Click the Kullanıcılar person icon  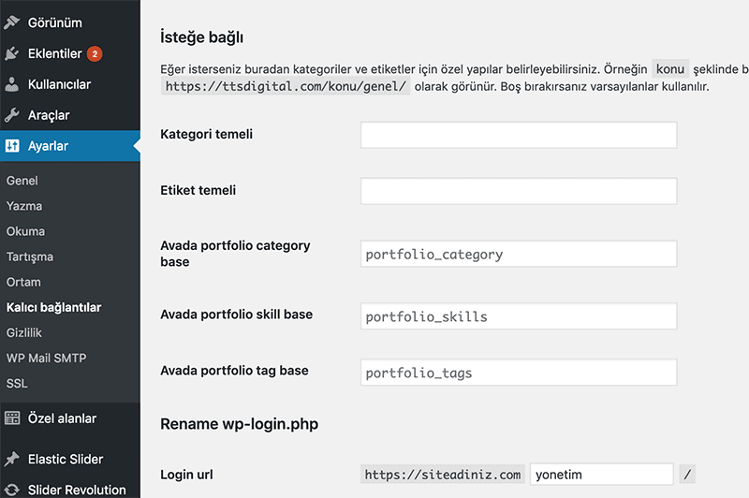click(11, 84)
